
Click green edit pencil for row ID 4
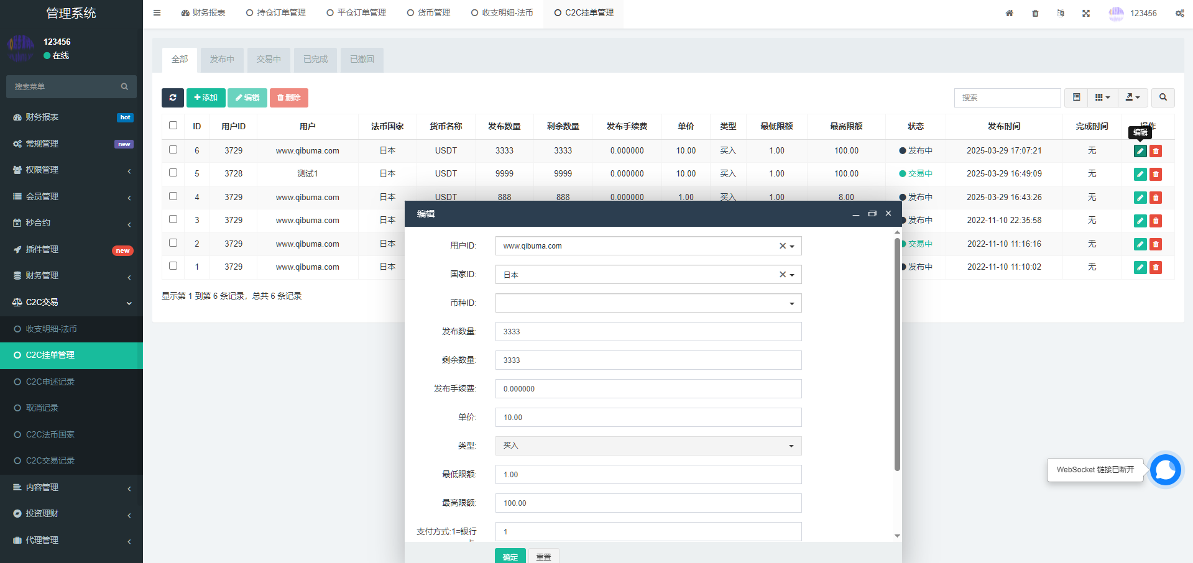pyautogui.click(x=1140, y=198)
